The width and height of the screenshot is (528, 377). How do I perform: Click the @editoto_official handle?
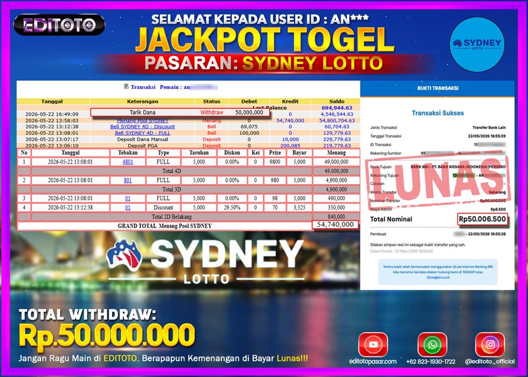pos(490,361)
